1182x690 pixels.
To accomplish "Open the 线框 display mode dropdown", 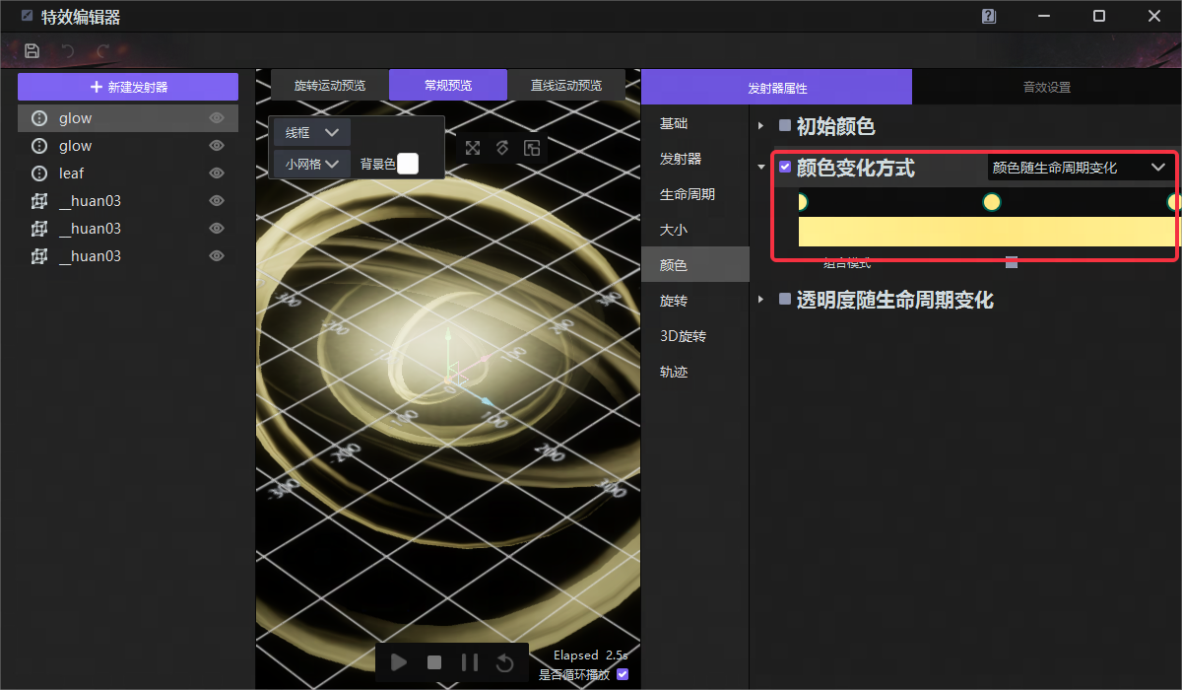I will click(x=311, y=132).
